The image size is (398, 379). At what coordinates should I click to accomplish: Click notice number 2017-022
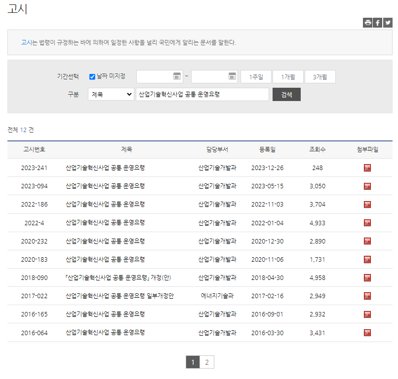[x=34, y=296]
